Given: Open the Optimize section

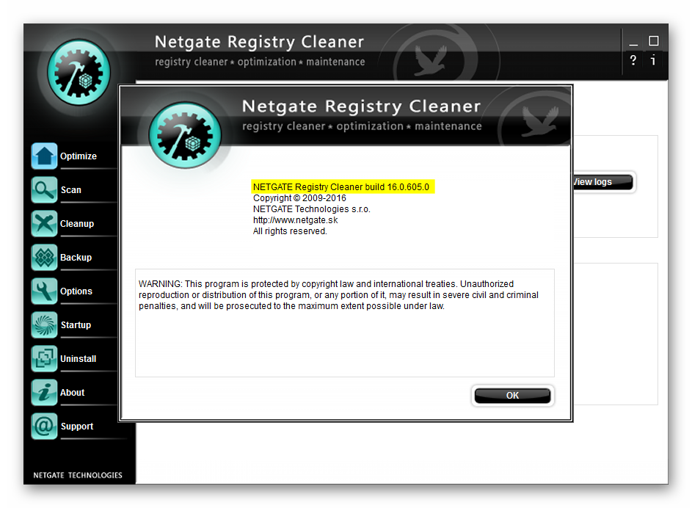Looking at the screenshot, I should click(79, 156).
